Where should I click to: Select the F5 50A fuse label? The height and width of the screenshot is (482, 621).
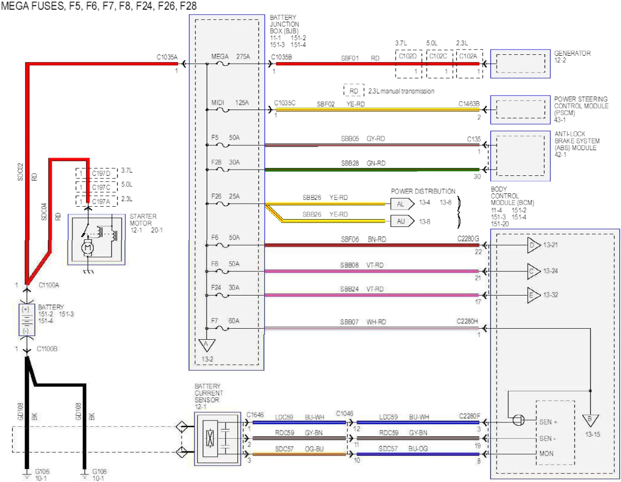coord(225,137)
